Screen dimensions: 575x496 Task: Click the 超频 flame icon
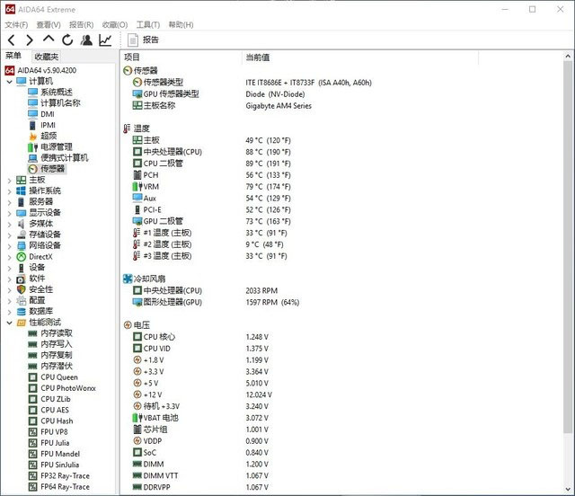point(33,136)
